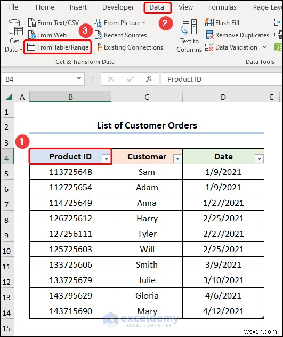Screen dimensions: 283x337
Task: Switch to the View tab
Action: [x=185, y=7]
